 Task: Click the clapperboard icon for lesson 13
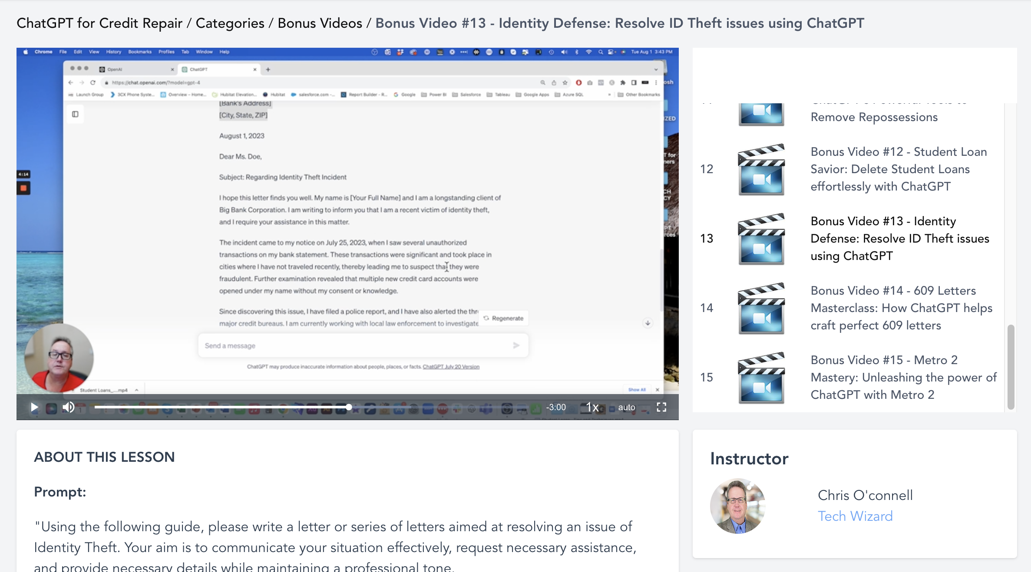(x=761, y=239)
